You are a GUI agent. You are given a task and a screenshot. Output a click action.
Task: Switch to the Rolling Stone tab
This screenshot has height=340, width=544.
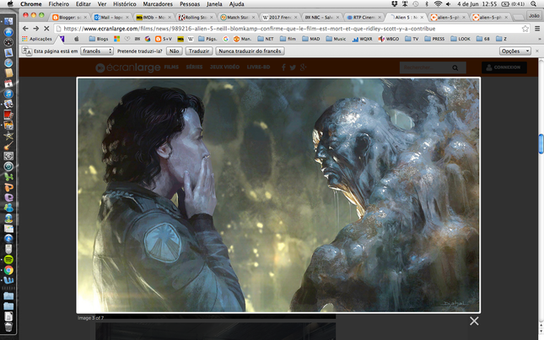(x=196, y=17)
